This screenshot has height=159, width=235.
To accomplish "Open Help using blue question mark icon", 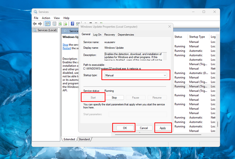I will (x=73, y=24).
